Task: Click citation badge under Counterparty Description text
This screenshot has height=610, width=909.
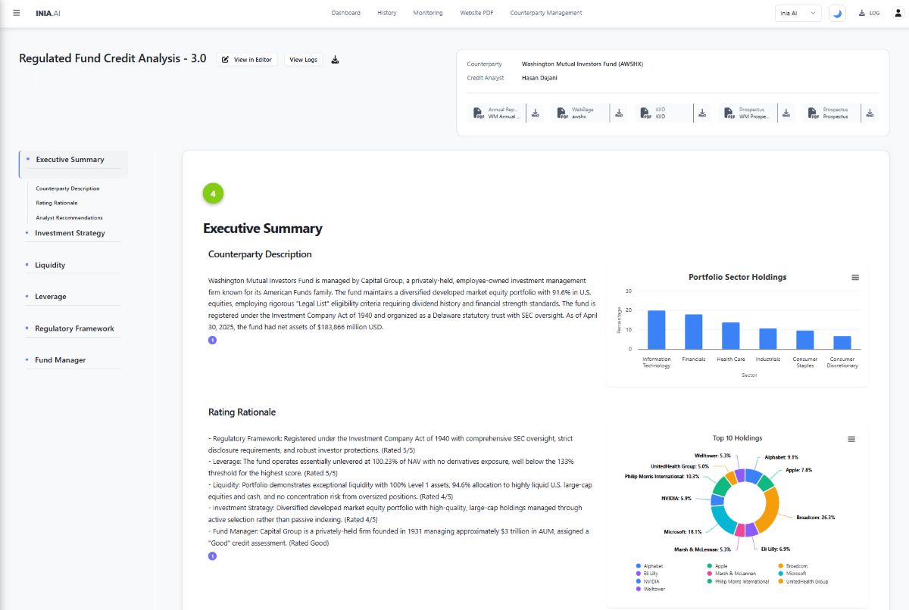Action: point(212,341)
